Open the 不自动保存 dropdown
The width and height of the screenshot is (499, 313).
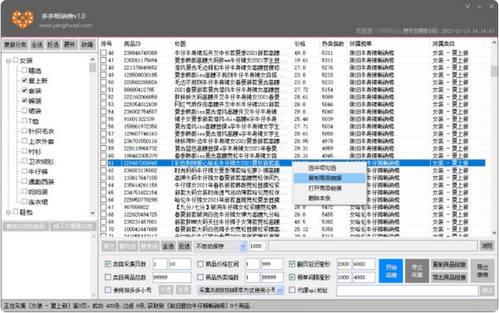coord(220,247)
